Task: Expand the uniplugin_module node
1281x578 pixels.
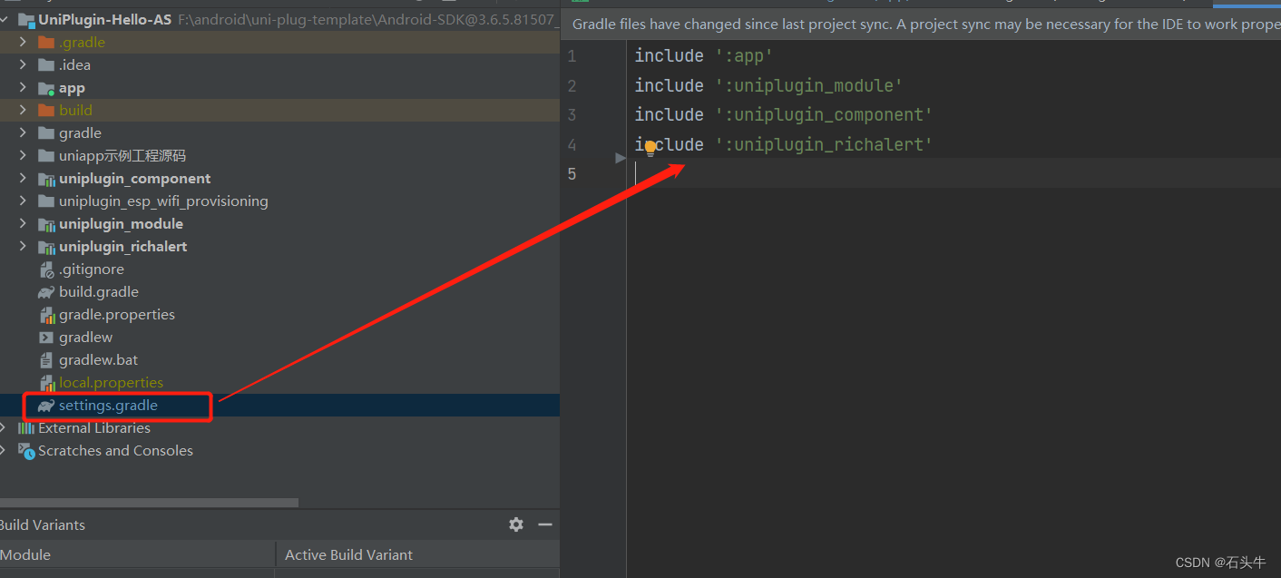Action: click(23, 223)
